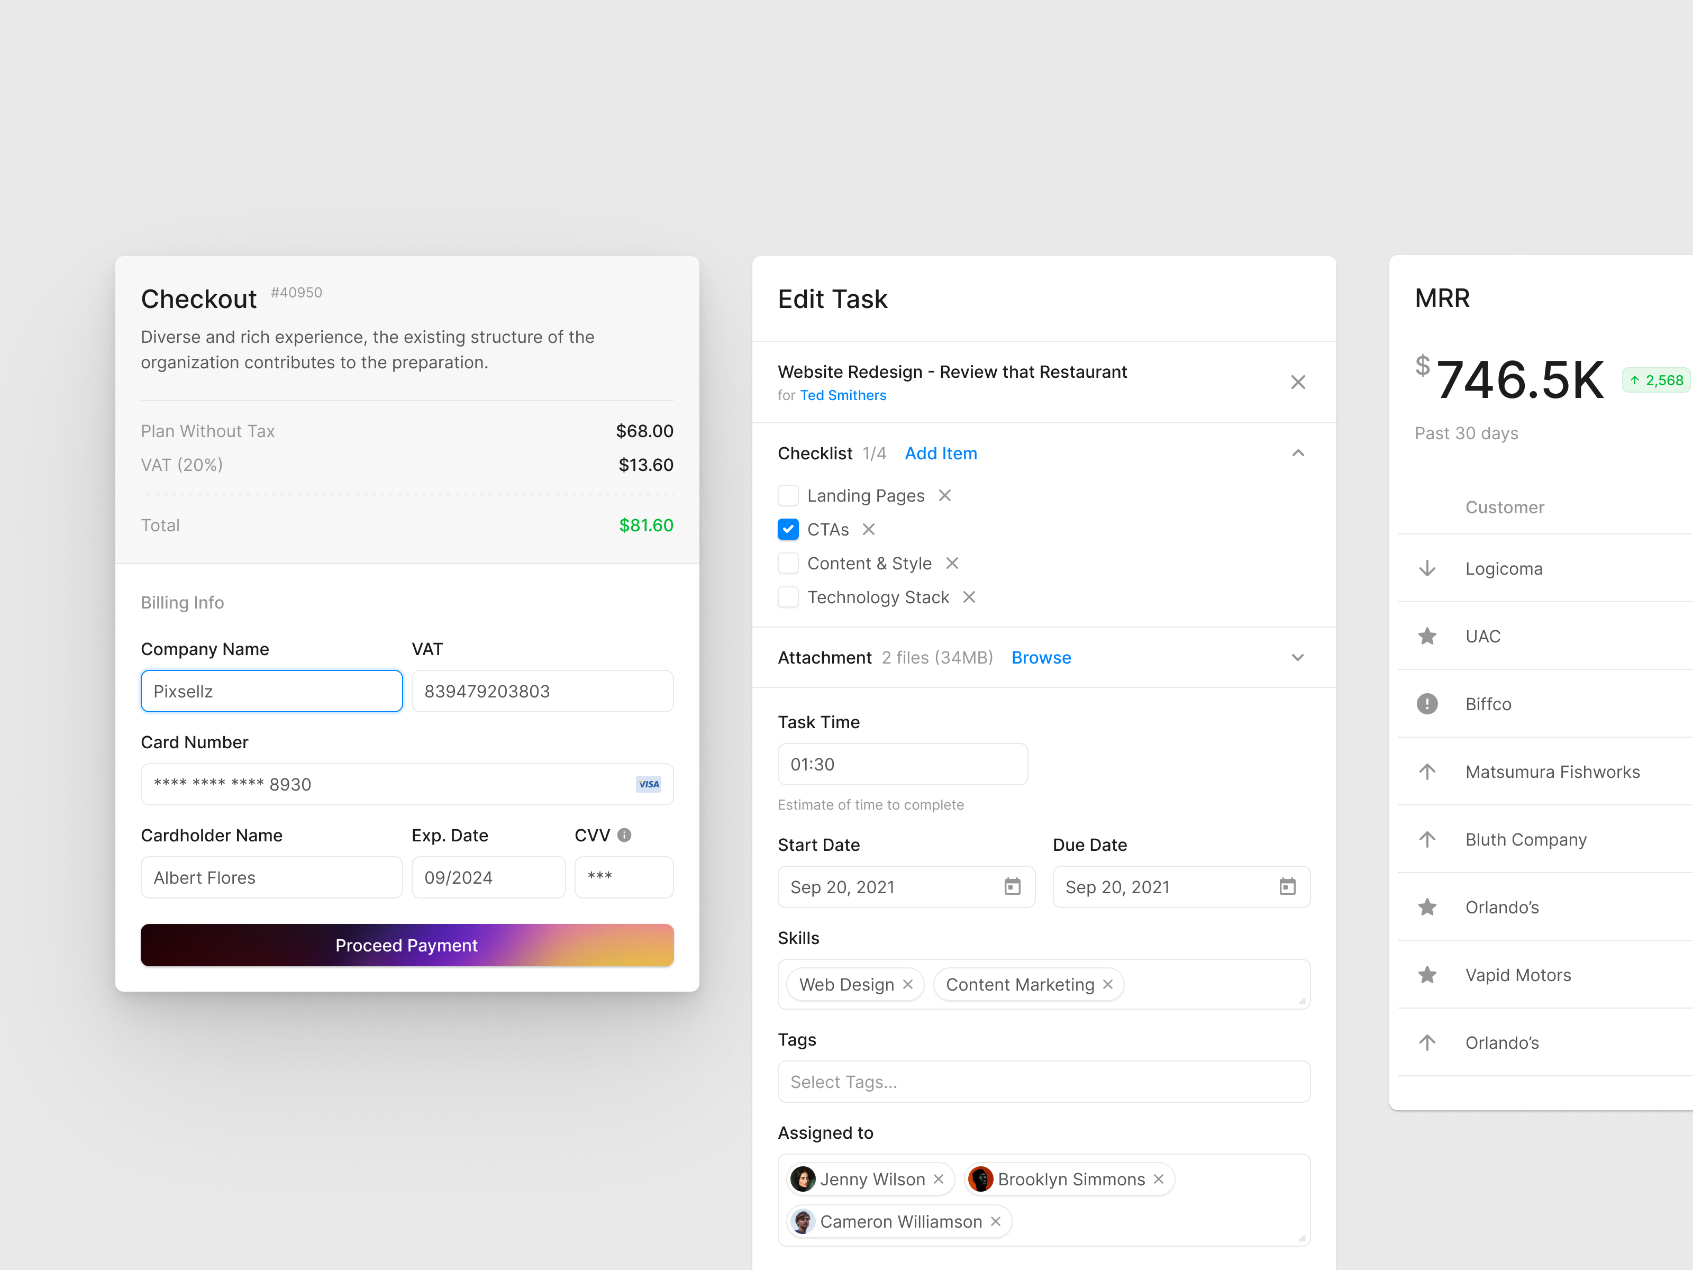Viewport: 1693px width, 1270px height.
Task: Check the Technology Stack checklist item
Action: (788, 597)
